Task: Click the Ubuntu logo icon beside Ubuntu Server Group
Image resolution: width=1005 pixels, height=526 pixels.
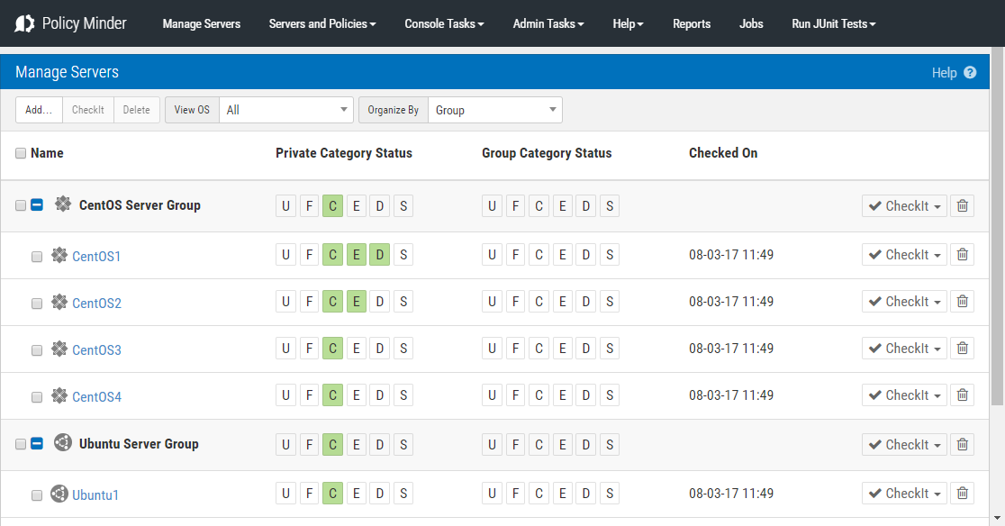Action: [x=63, y=443]
